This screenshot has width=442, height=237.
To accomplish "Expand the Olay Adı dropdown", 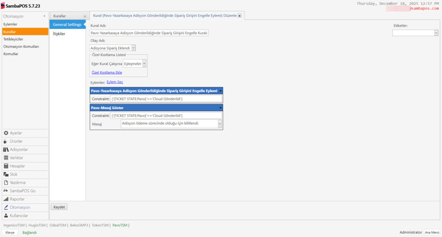I will pos(133,48).
